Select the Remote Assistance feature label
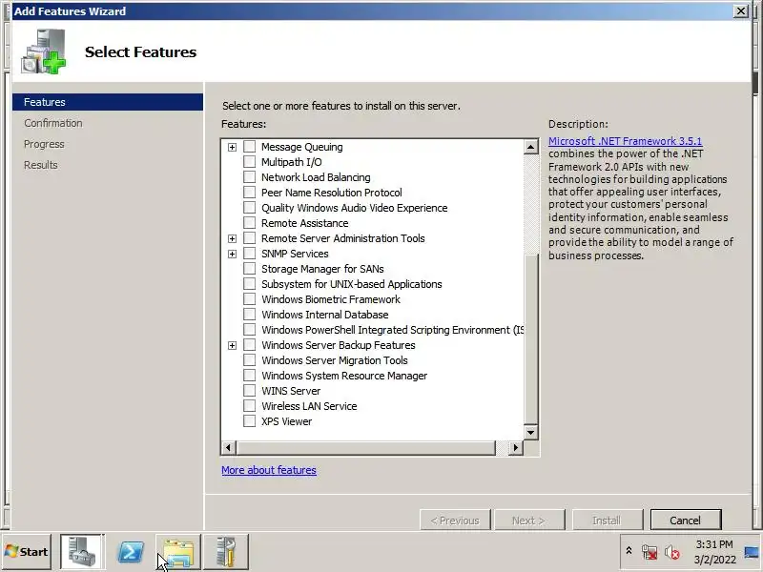The width and height of the screenshot is (763, 572). 304,223
